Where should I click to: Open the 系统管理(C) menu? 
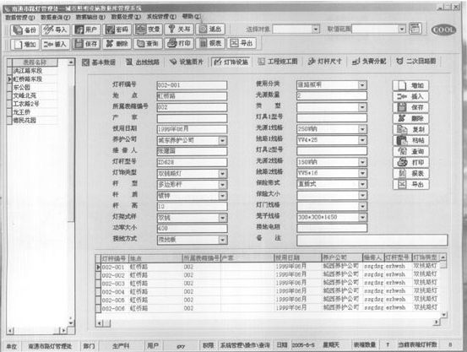pyautogui.click(x=161, y=17)
